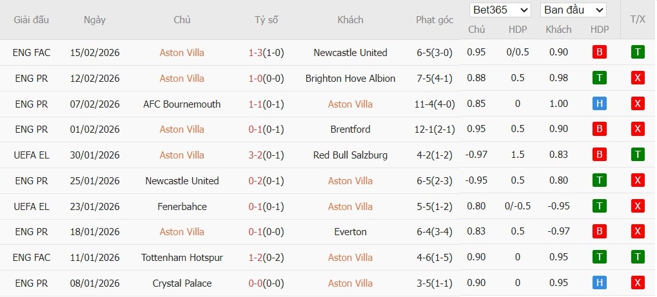Image resolution: width=657 pixels, height=297 pixels.
Task: Open the Bet365 bookmaker dropdown
Action: (x=500, y=10)
